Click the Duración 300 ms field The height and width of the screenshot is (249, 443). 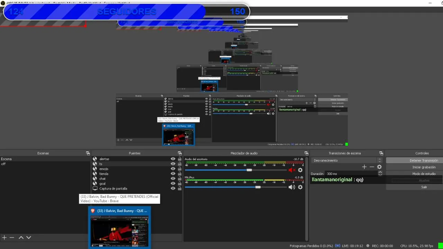(x=351, y=174)
